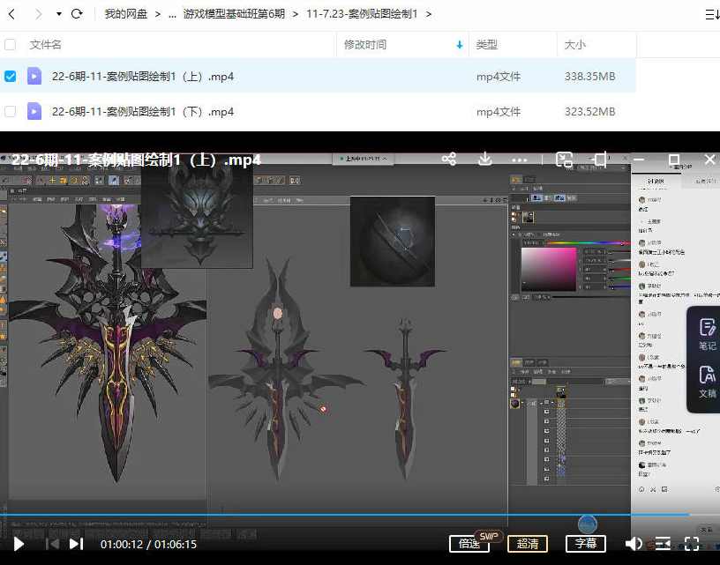Open the video share options icon
This screenshot has width=720, height=565.
(x=449, y=160)
